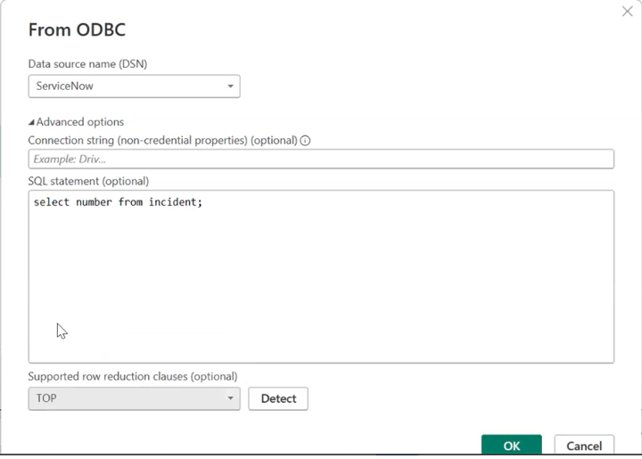Click the word 'incident' in the SQL statement
Screen dimensions: 642x459
pyautogui.click(x=172, y=202)
